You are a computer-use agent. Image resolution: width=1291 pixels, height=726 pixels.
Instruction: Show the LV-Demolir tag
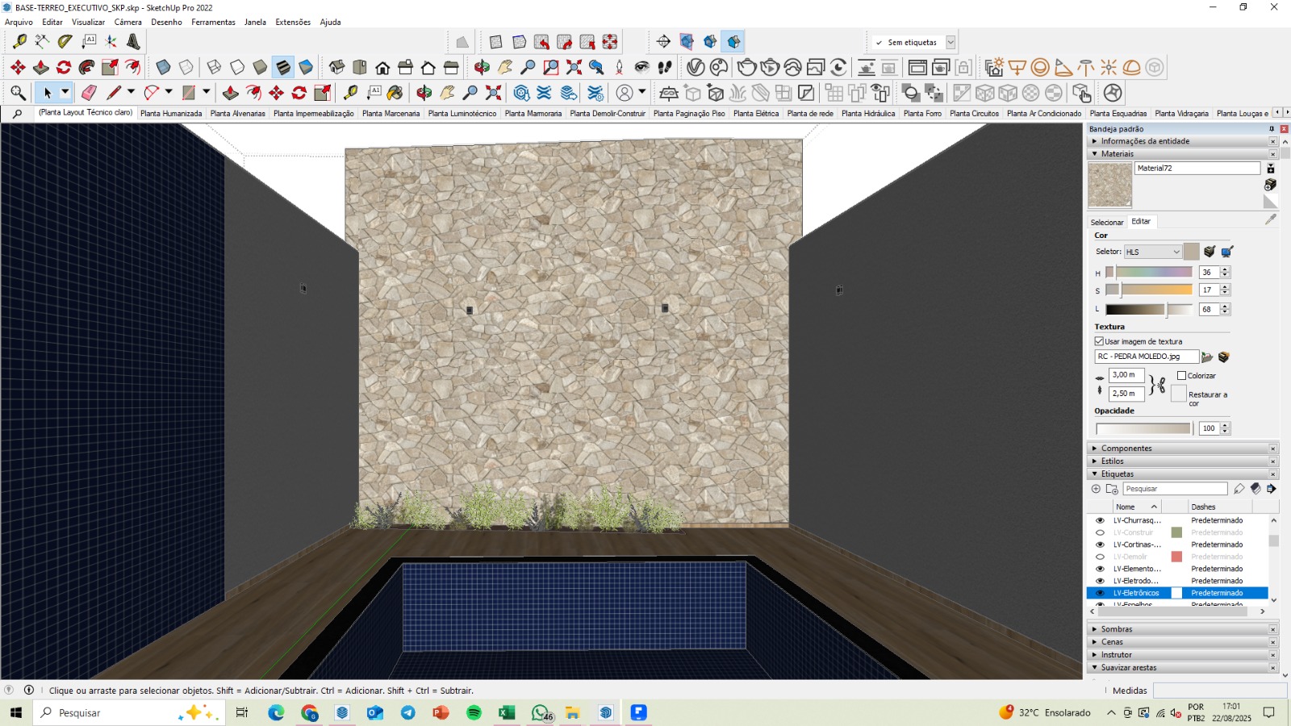point(1100,557)
